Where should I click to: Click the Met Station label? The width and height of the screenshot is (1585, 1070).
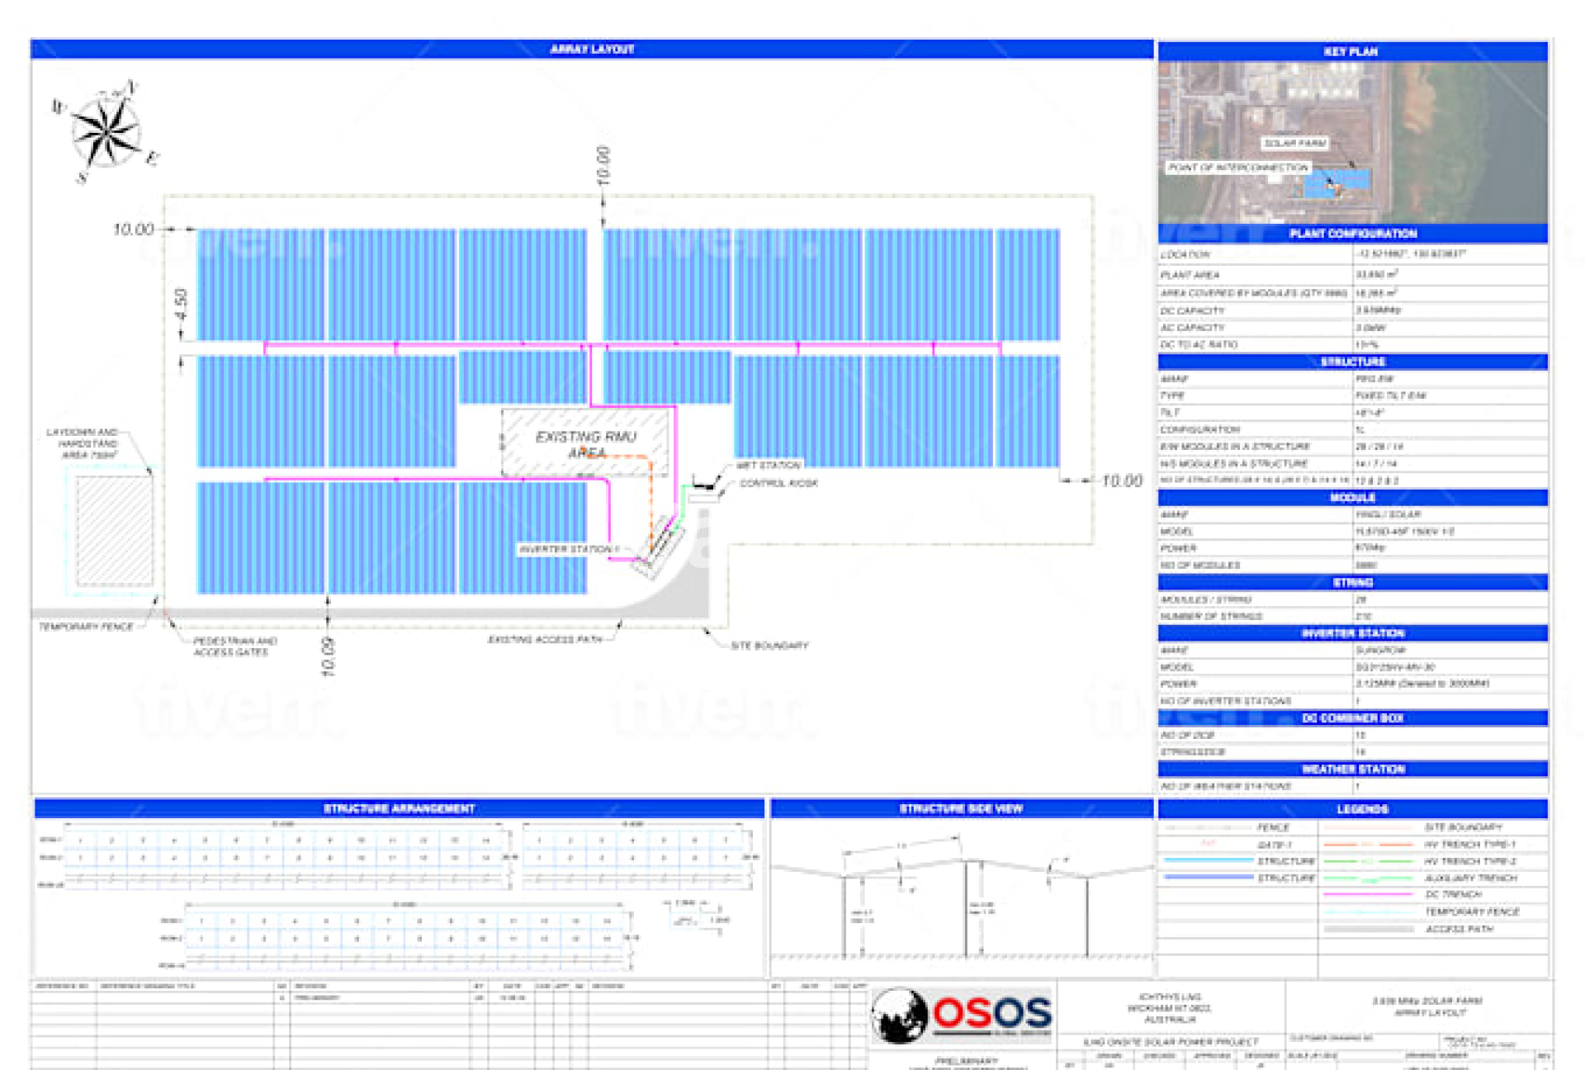pos(768,466)
